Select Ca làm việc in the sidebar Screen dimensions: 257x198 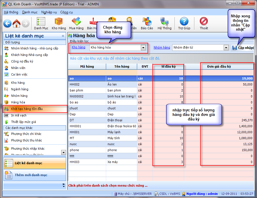coord(19,74)
